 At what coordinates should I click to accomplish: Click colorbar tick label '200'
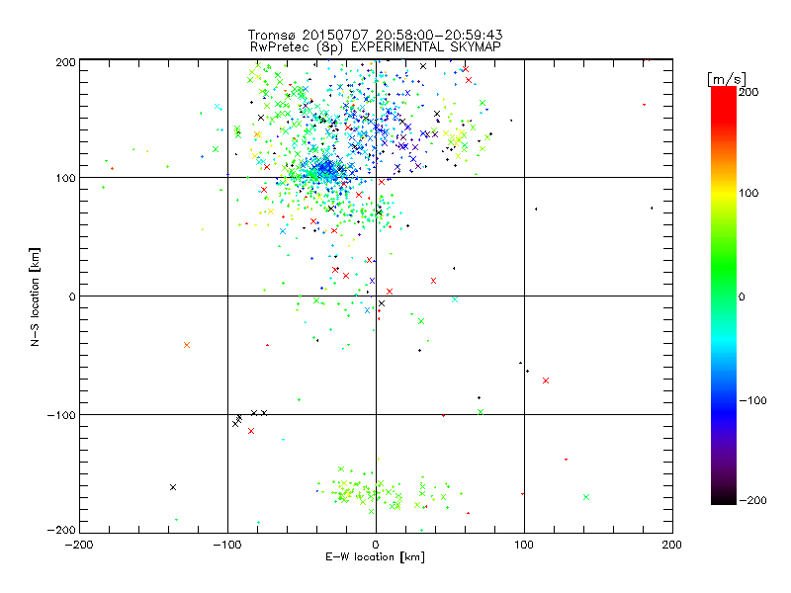coord(749,92)
